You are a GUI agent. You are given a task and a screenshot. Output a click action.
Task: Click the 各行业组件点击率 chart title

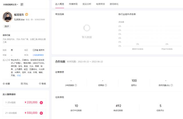click(127, 14)
